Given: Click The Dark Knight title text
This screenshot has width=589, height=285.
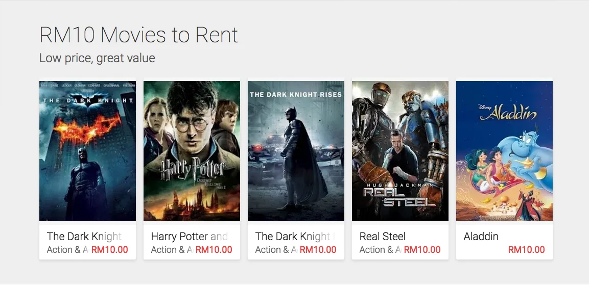Looking at the screenshot, I should coord(84,237).
